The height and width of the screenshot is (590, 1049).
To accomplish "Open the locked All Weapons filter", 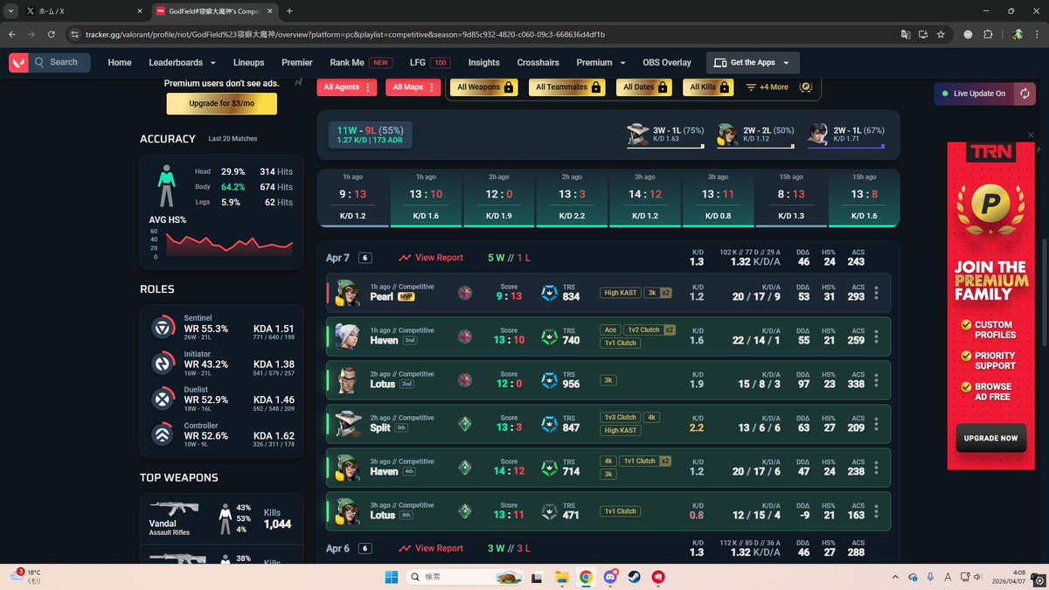I will 486,87.
